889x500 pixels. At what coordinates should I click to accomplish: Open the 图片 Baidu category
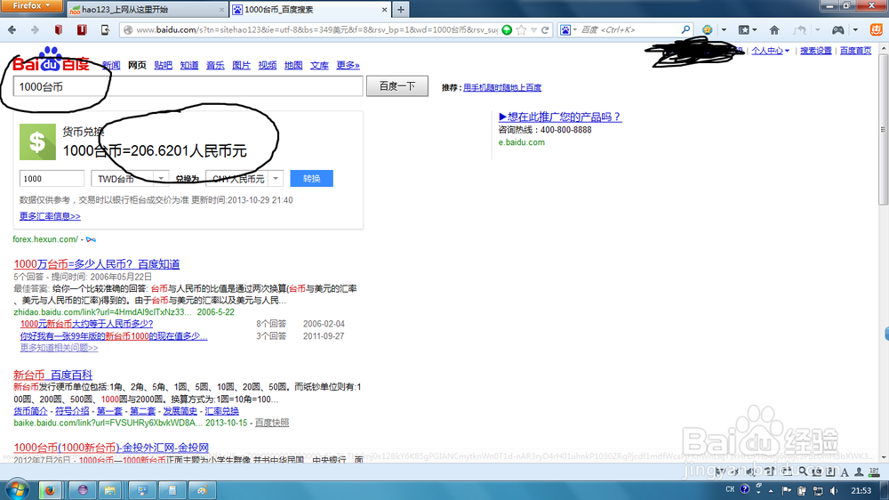(242, 65)
